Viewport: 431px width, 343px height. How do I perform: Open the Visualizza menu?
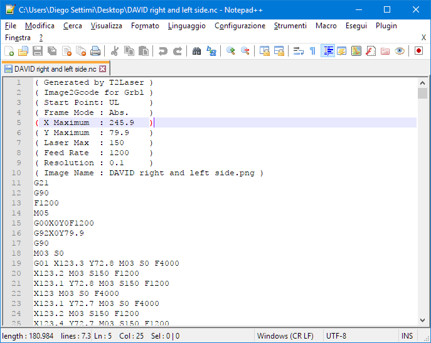coord(106,26)
